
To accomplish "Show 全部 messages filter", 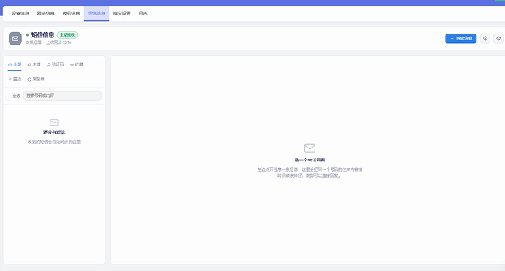I will [x=15, y=64].
